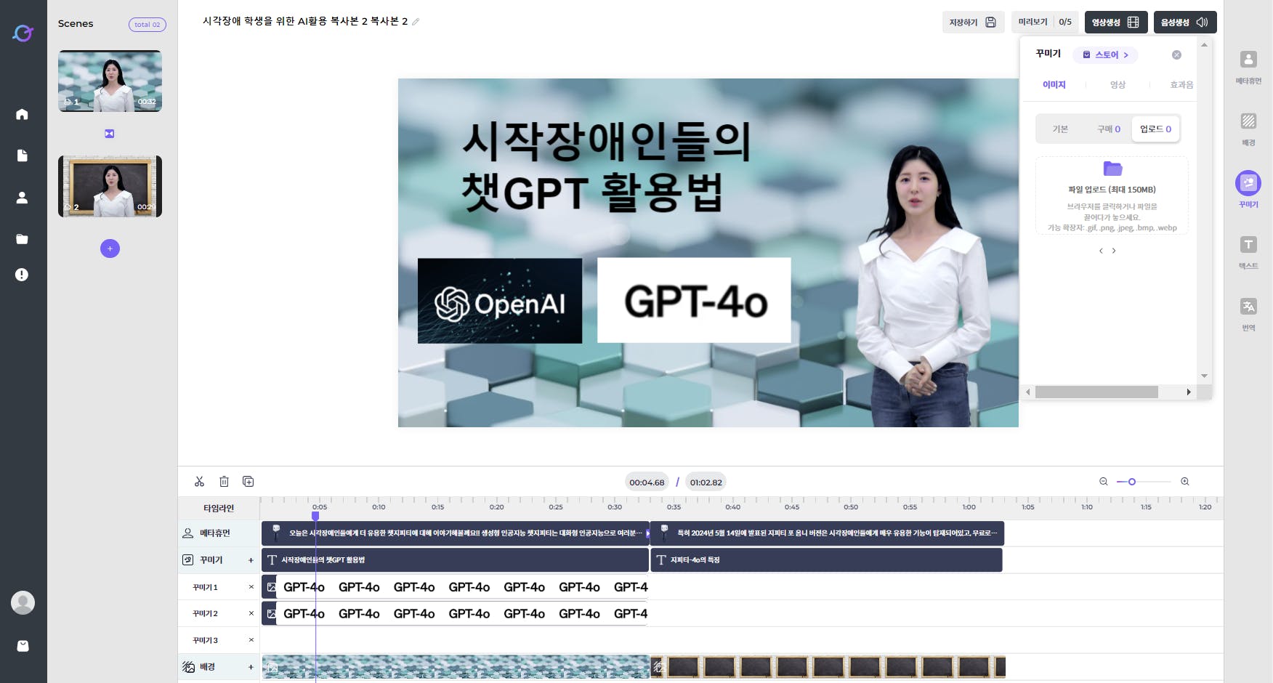This screenshot has height=683, width=1273.
Task: Select first 메타휴먼 script clip
Action: (x=455, y=533)
